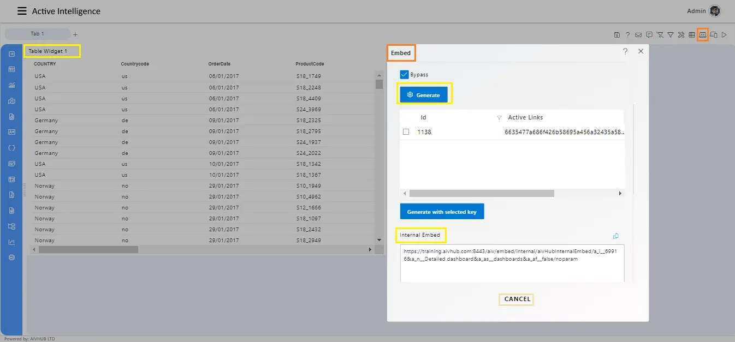Click the table grid toolbar icon
The height and width of the screenshot is (342, 735).
(x=691, y=34)
